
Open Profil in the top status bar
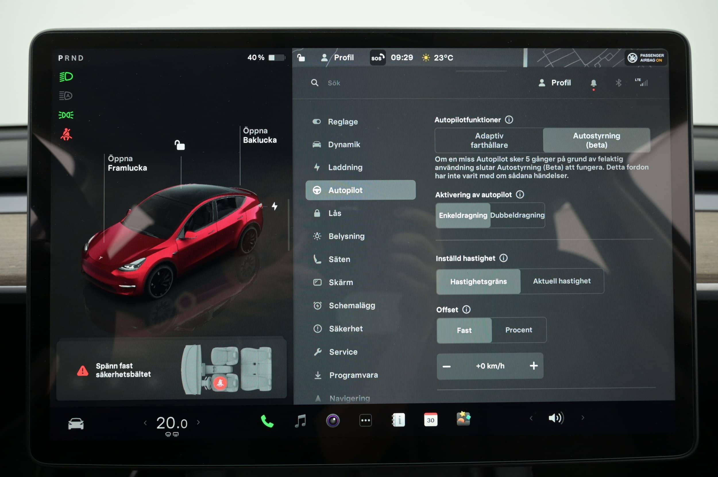(337, 57)
